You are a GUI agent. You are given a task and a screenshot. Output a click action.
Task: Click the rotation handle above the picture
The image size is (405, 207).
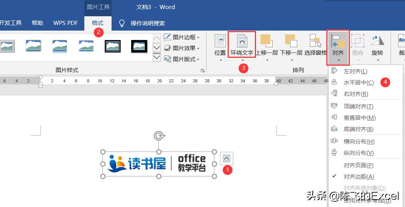pos(159,136)
